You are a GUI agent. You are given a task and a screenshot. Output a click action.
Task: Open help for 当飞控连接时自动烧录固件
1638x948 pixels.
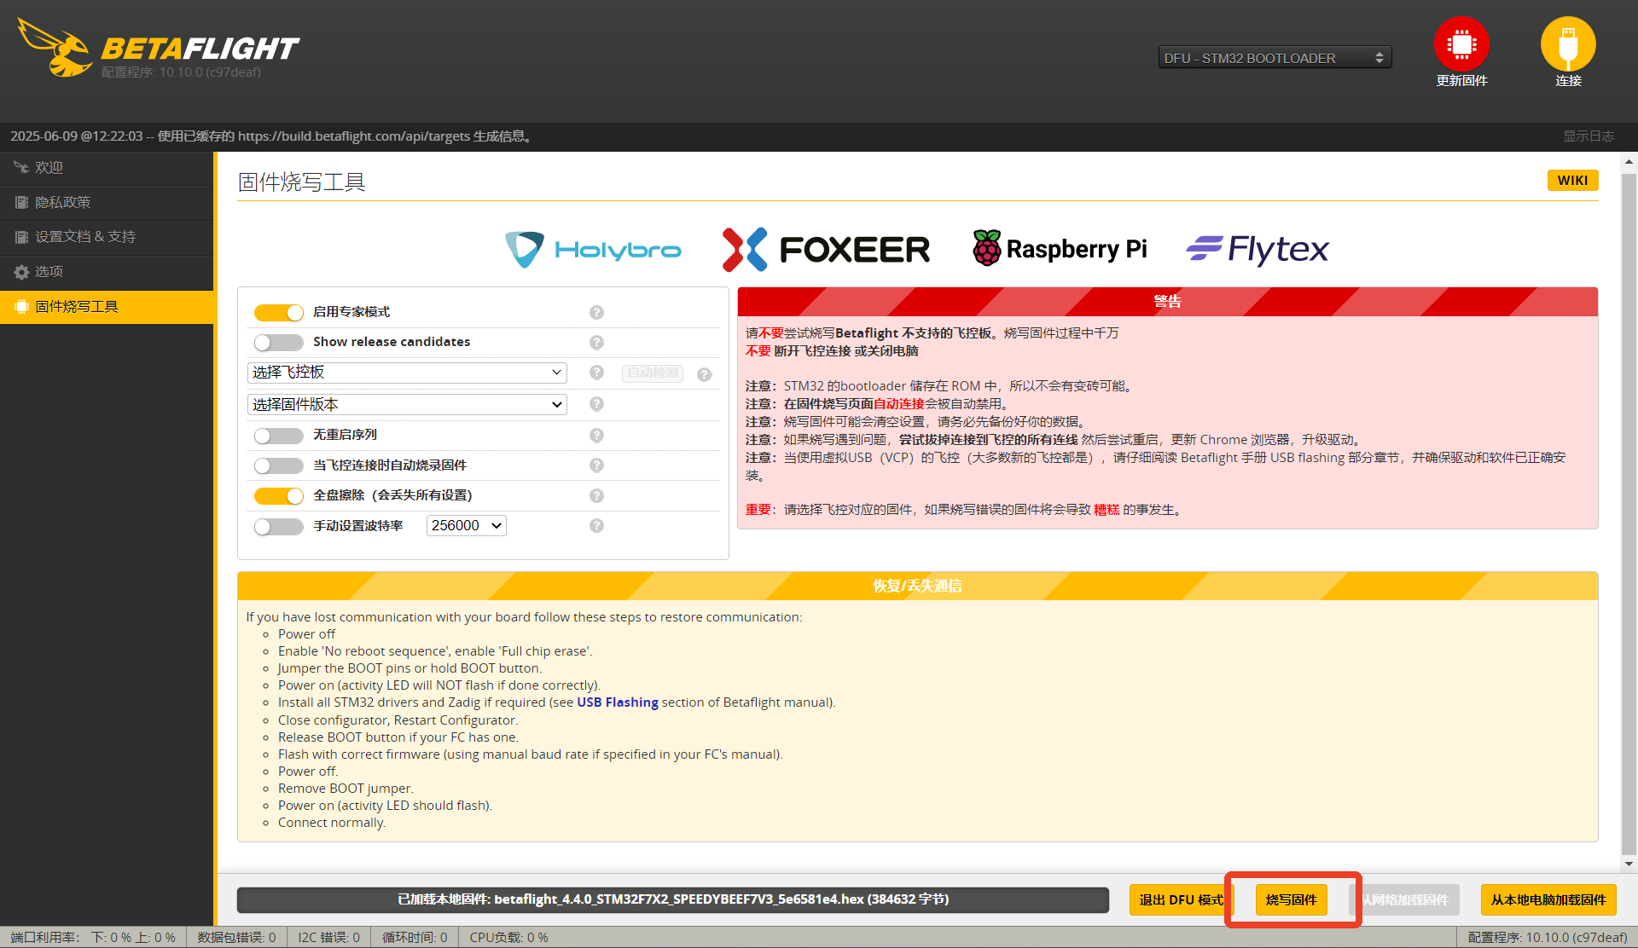pos(596,465)
